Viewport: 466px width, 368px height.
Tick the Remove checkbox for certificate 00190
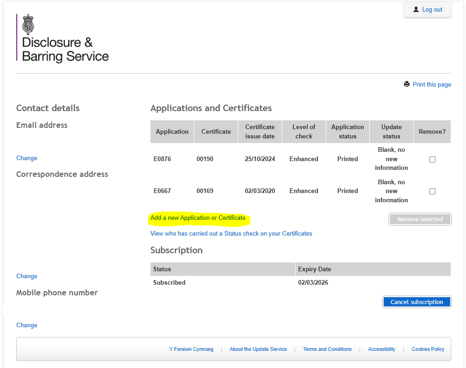432,159
